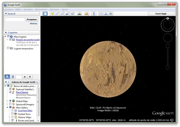Enable the Spacecraft Imagery checkbox
This screenshot has width=180, height=127.
click(x=10, y=104)
